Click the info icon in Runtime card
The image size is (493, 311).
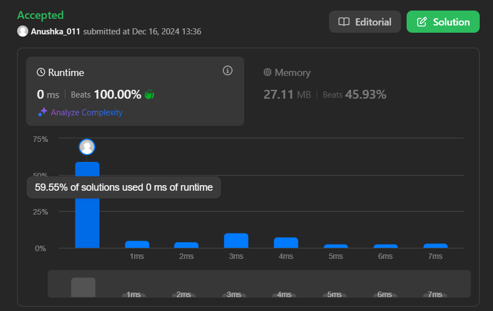click(228, 70)
